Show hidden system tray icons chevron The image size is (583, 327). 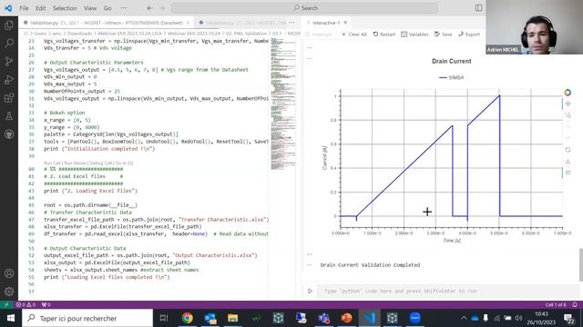pos(464,318)
